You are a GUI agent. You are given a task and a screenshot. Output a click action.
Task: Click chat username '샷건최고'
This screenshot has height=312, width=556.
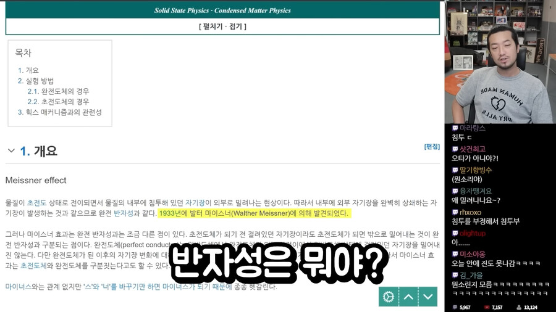click(x=473, y=149)
